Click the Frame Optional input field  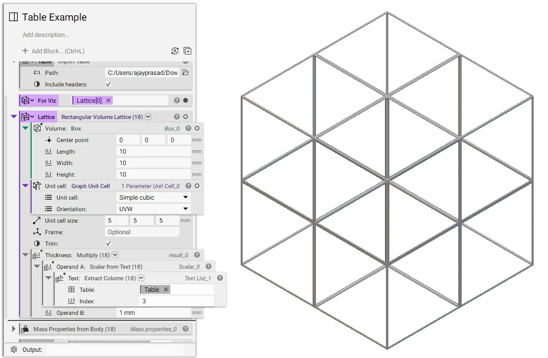pos(142,232)
